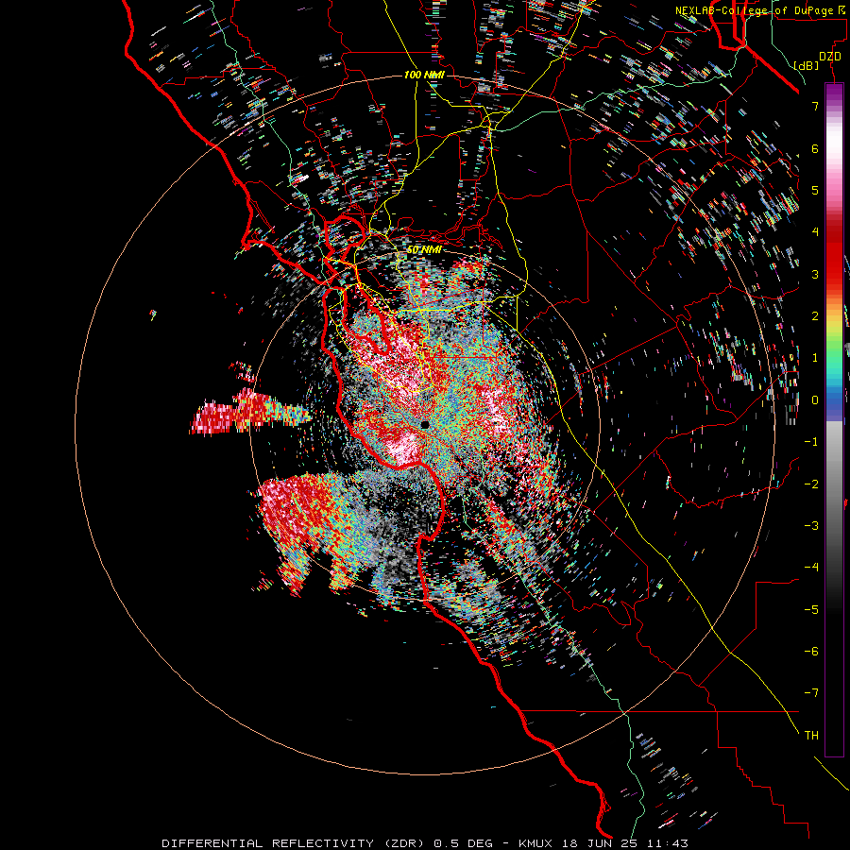The image size is (850, 850).
Task: Click the 0.5 DEG elevation text
Action: [x=463, y=843]
